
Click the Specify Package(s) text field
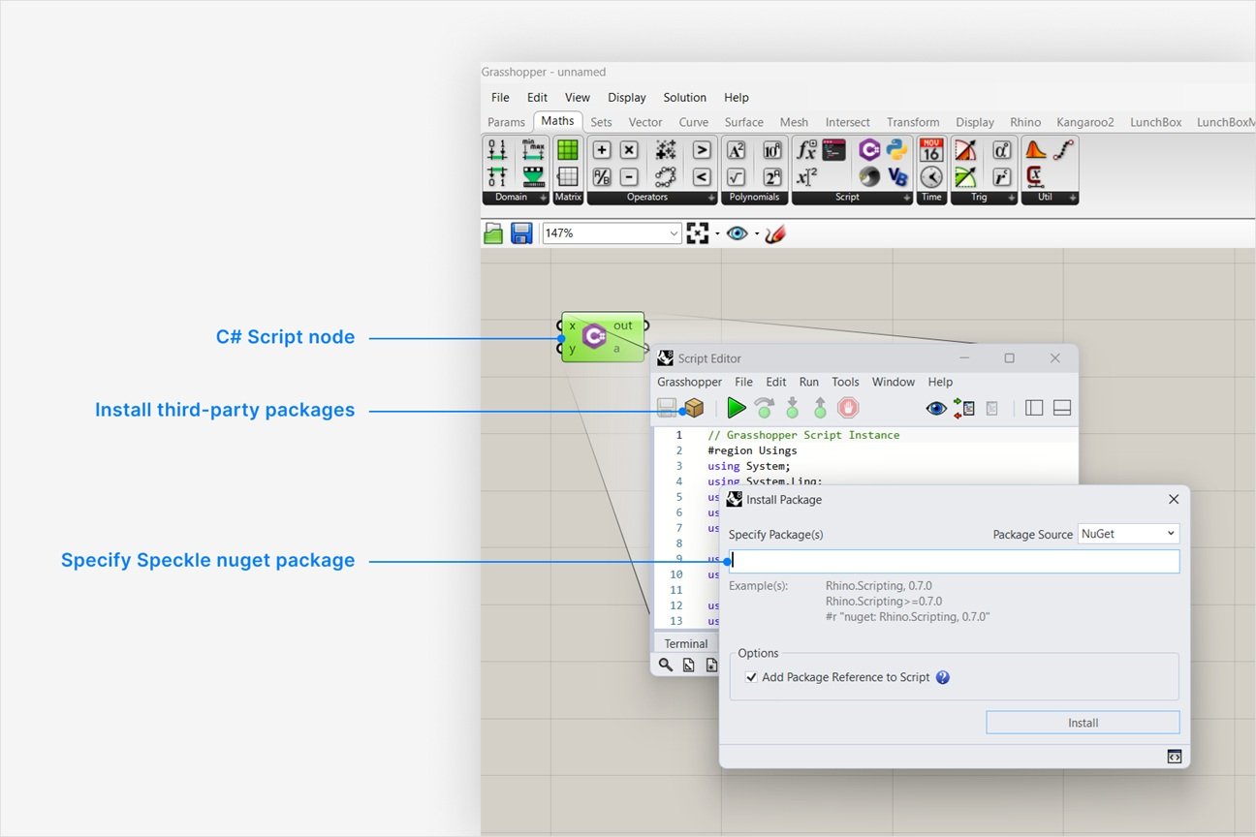tap(954, 561)
